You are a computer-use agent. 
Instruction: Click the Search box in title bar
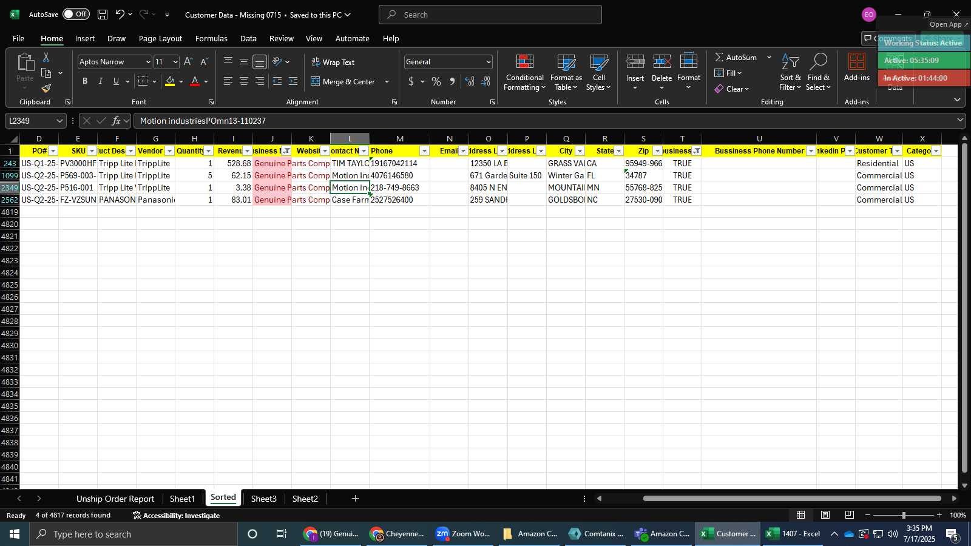490,15
